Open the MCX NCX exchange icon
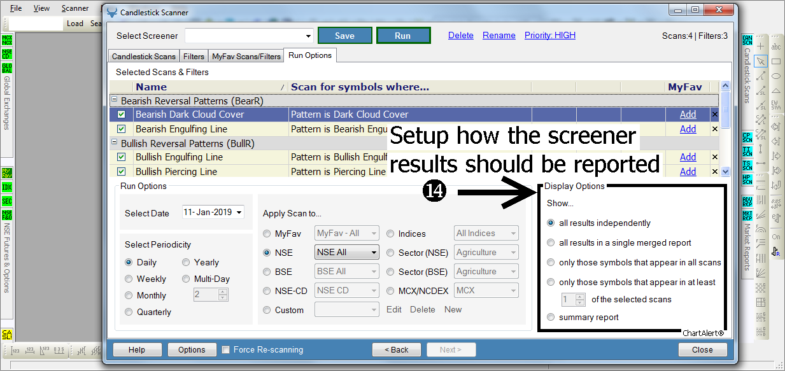785x371 pixels. click(x=7, y=41)
